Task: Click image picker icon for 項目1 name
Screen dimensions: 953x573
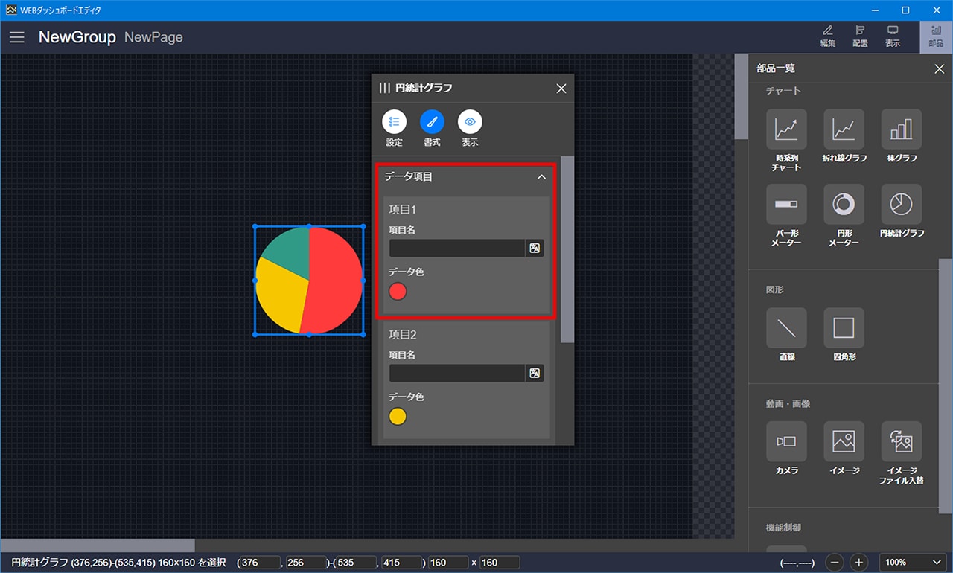Action: [x=535, y=249]
